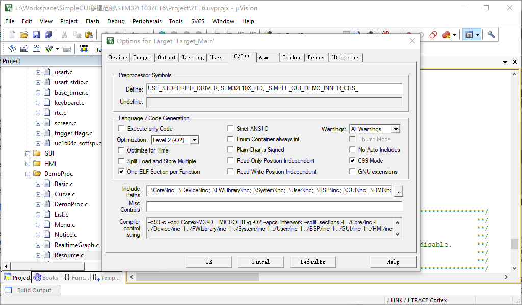Close the Project pane with the X icon
Screen dimensions: 522x305
point(515,62)
